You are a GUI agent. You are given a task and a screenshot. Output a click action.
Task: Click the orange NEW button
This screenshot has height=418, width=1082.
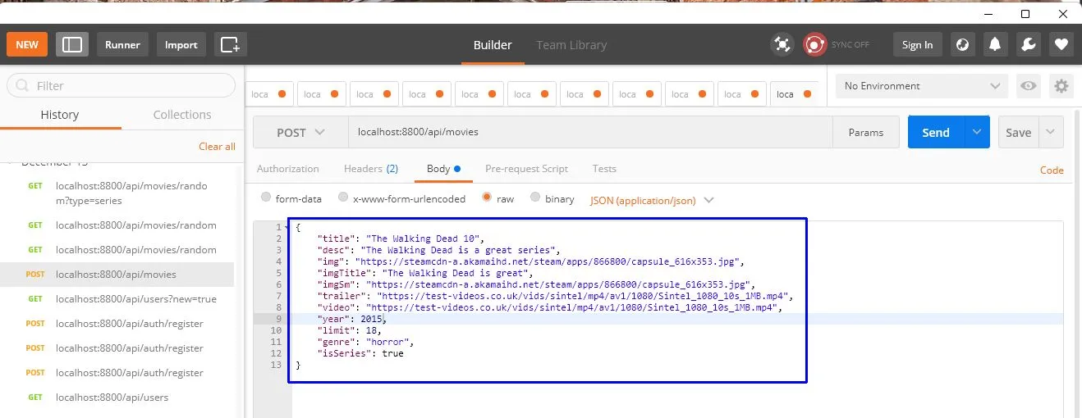(x=27, y=44)
